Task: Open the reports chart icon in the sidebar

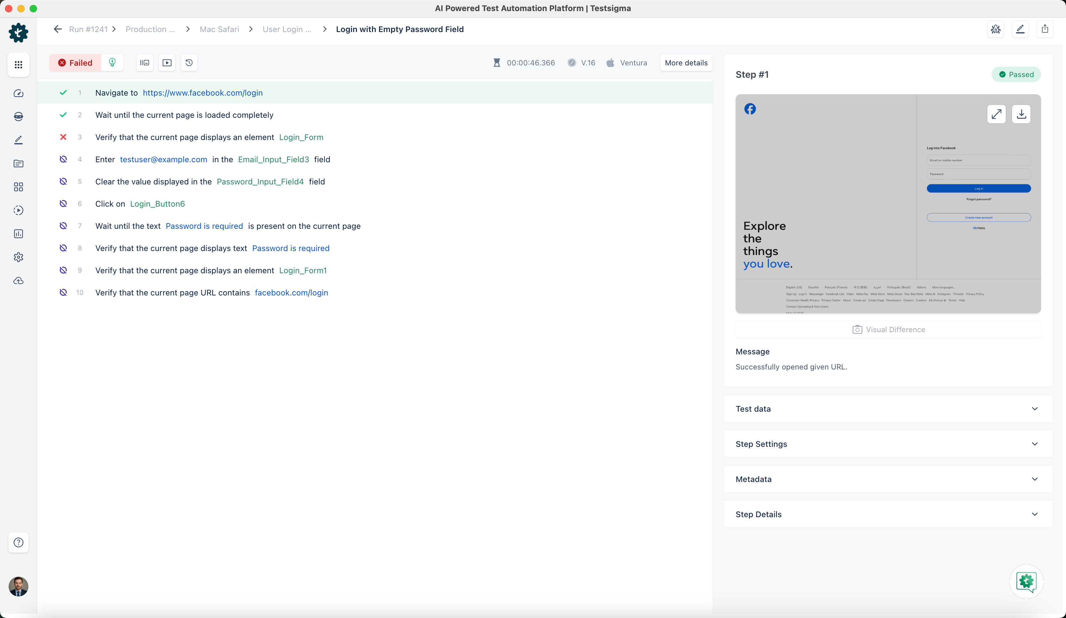Action: click(x=18, y=233)
